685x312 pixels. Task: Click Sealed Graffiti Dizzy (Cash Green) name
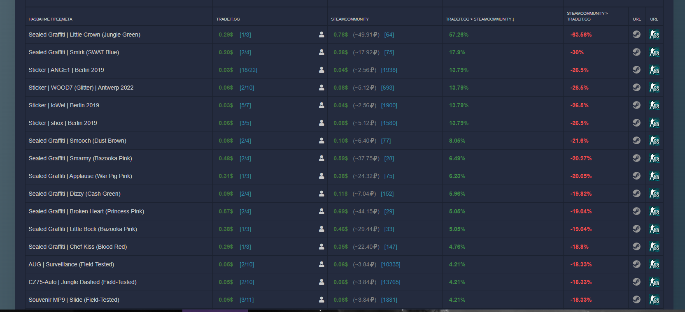pos(75,194)
